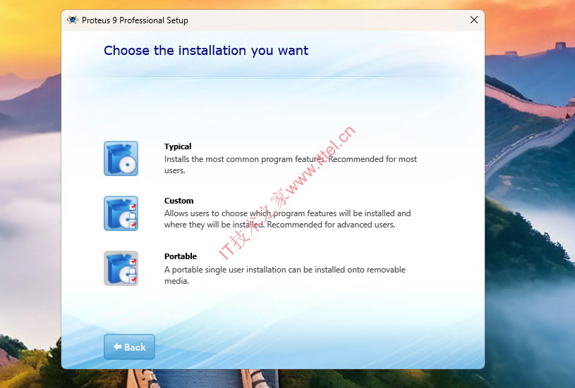
Task: Click the bold 'Custom' heading text
Action: click(179, 201)
